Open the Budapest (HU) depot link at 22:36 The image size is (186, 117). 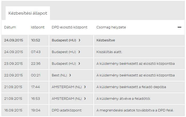coord(64,64)
